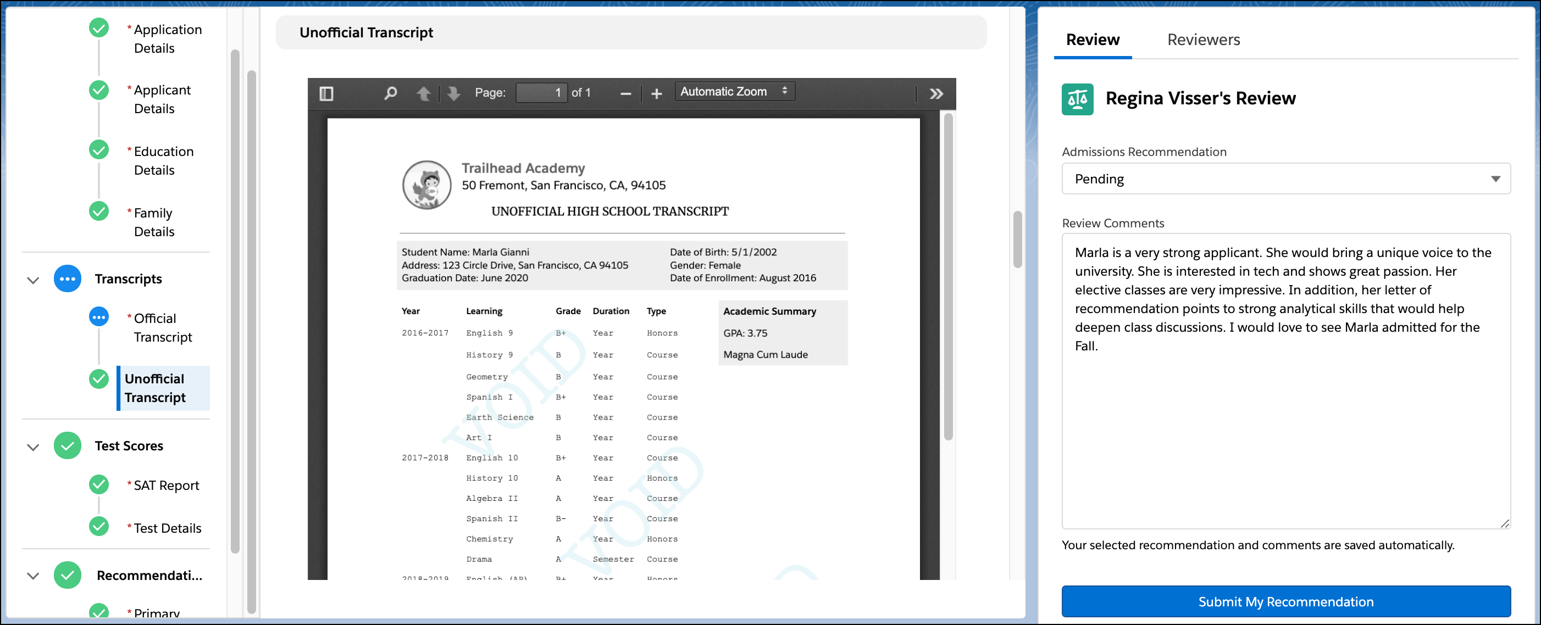Click Official Transcript in-progress status icon
Screen dimensions: 1541x625
(x=99, y=317)
